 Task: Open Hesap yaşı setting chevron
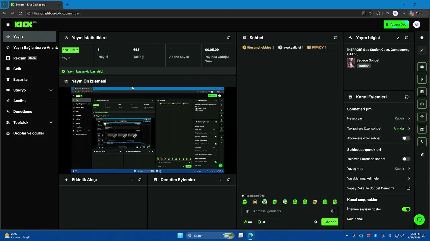(409, 118)
